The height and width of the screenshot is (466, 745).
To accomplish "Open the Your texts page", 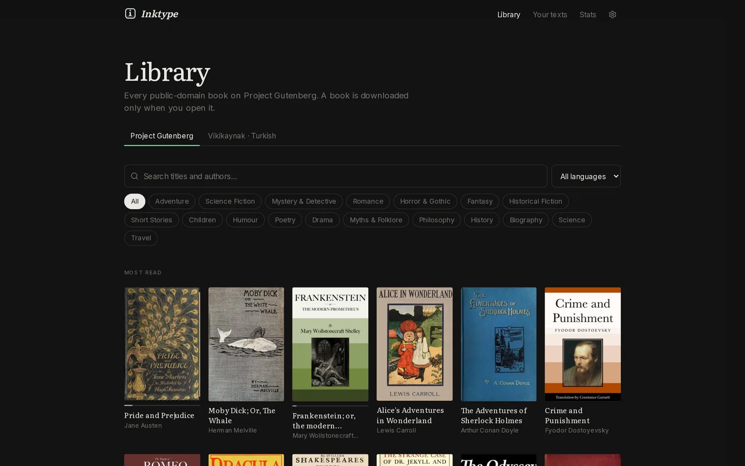I will tap(550, 14).
